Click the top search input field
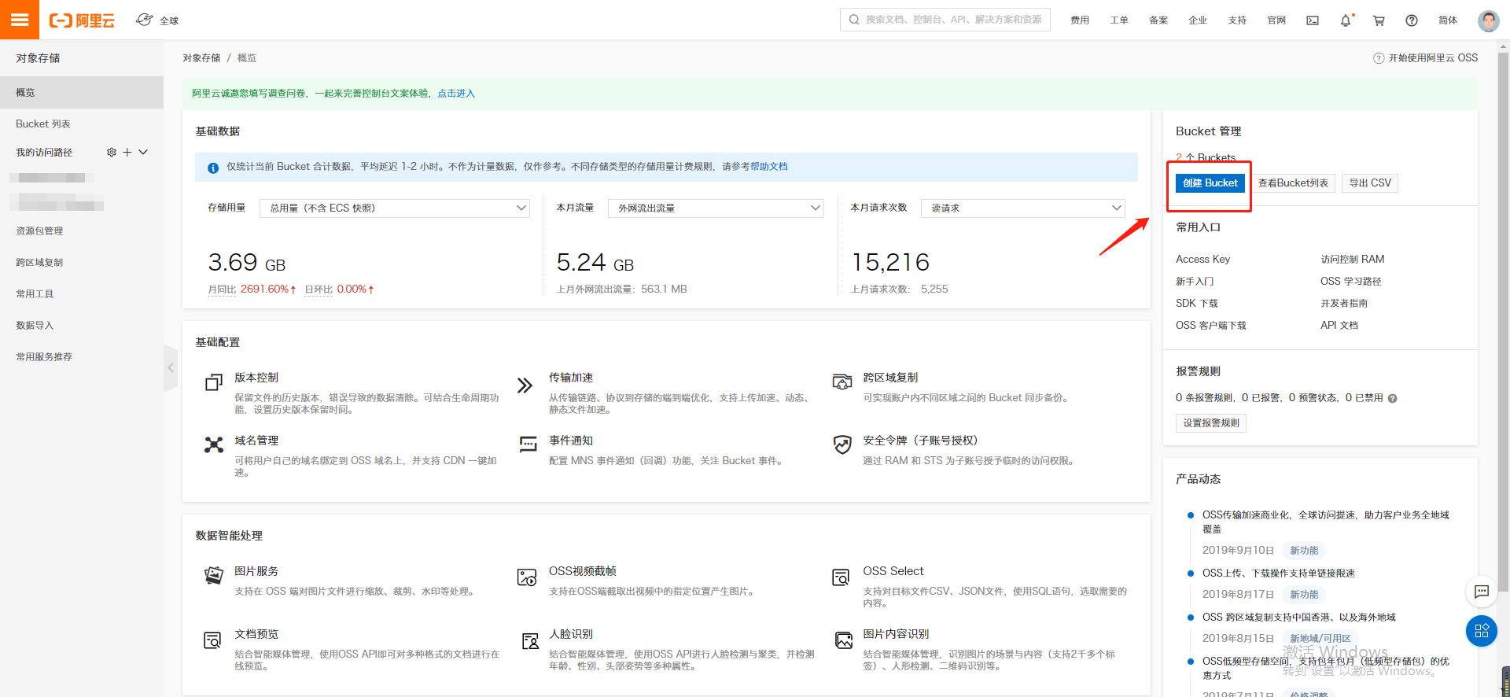 point(945,20)
